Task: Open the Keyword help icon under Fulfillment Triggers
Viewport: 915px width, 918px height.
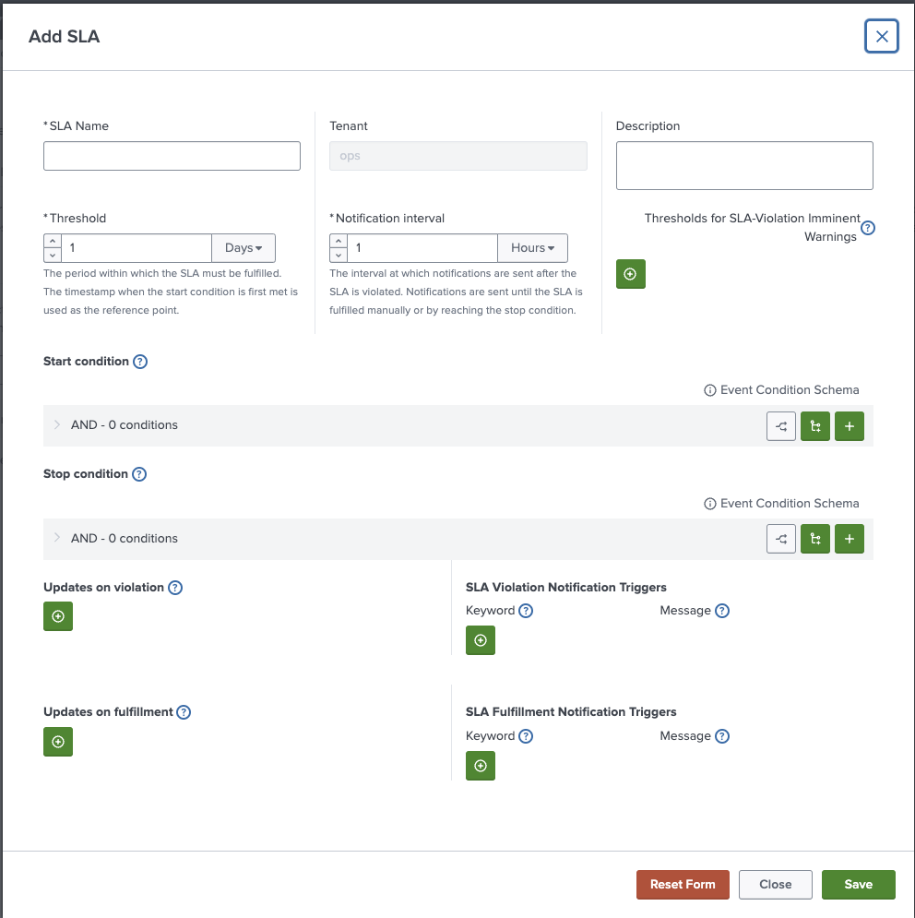Action: [526, 735]
